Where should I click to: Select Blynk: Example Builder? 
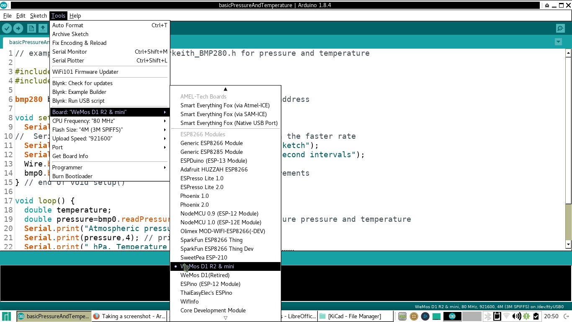tap(110, 92)
